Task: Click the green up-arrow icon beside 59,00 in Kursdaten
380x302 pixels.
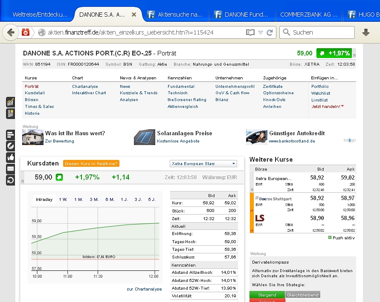Action: [x=59, y=177]
